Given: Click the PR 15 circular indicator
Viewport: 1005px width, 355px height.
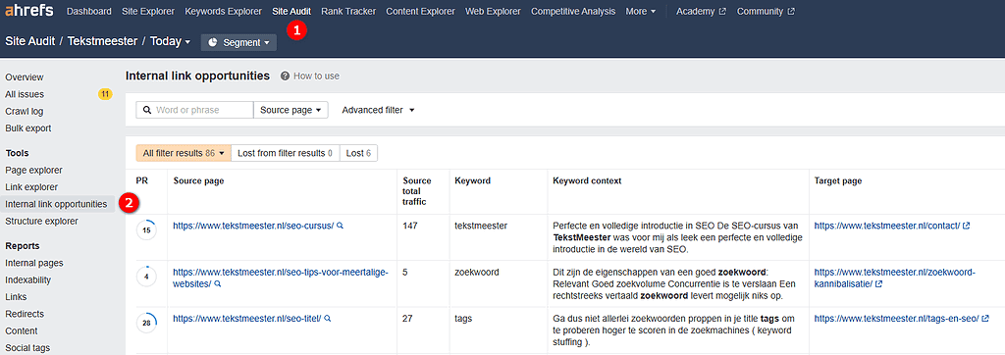Looking at the screenshot, I should (x=147, y=230).
